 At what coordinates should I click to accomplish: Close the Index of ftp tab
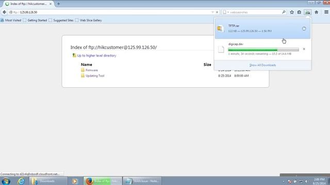[x=51, y=4]
